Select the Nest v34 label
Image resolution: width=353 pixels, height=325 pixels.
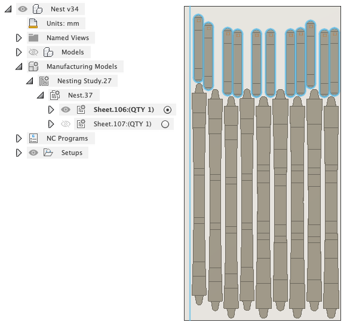click(x=65, y=9)
